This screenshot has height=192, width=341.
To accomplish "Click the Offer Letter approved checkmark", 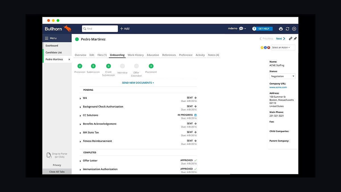I will (x=196, y=160).
